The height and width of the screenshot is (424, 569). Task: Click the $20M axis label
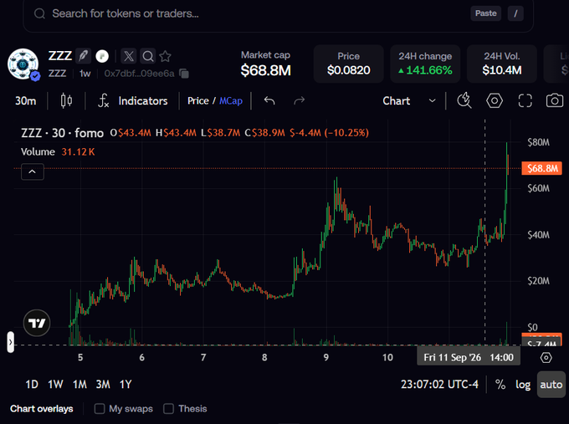[539, 281]
